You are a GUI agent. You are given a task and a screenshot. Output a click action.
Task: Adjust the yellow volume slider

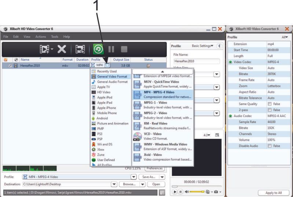point(197,192)
